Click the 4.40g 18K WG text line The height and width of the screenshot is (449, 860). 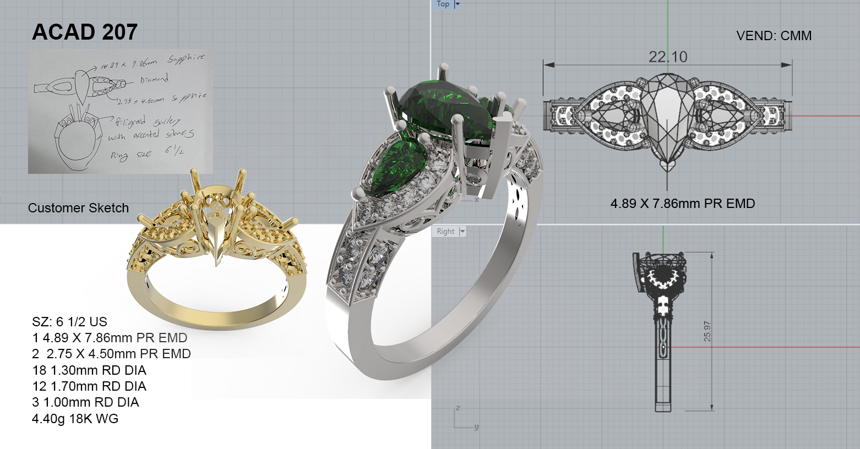(75, 419)
